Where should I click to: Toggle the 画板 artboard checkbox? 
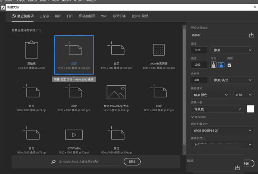(x=229, y=65)
